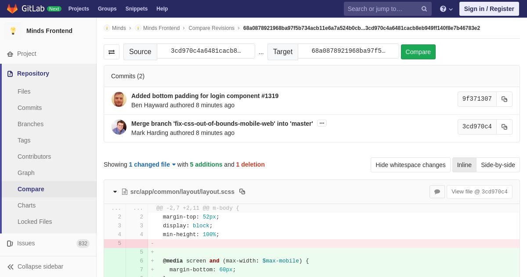Open Branches in sidebar
Image resolution: width=527 pixels, height=277 pixels.
click(31, 124)
